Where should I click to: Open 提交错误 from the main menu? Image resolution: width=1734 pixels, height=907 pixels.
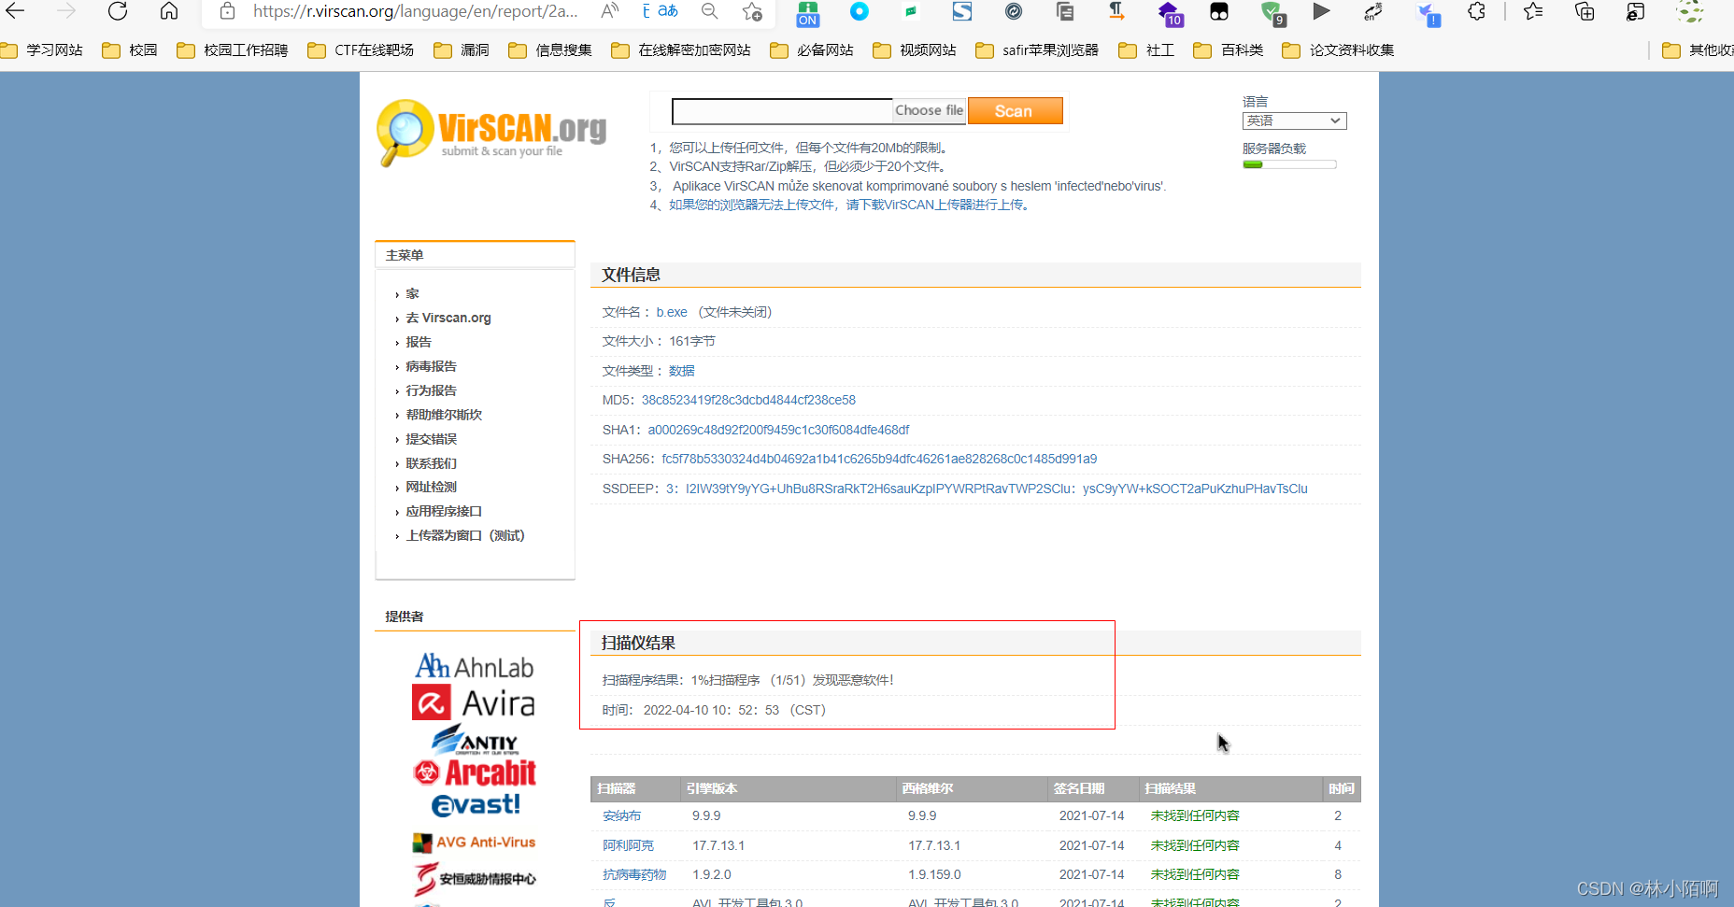[x=432, y=439]
